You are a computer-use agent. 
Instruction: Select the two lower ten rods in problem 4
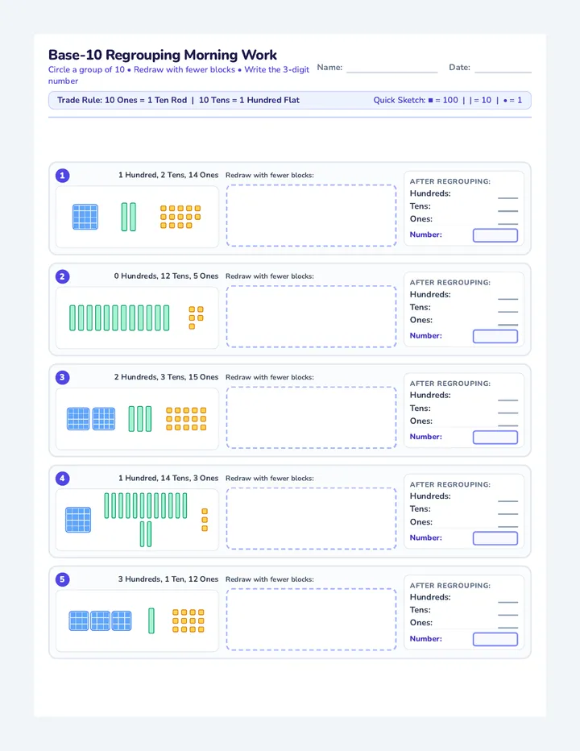tap(146, 534)
